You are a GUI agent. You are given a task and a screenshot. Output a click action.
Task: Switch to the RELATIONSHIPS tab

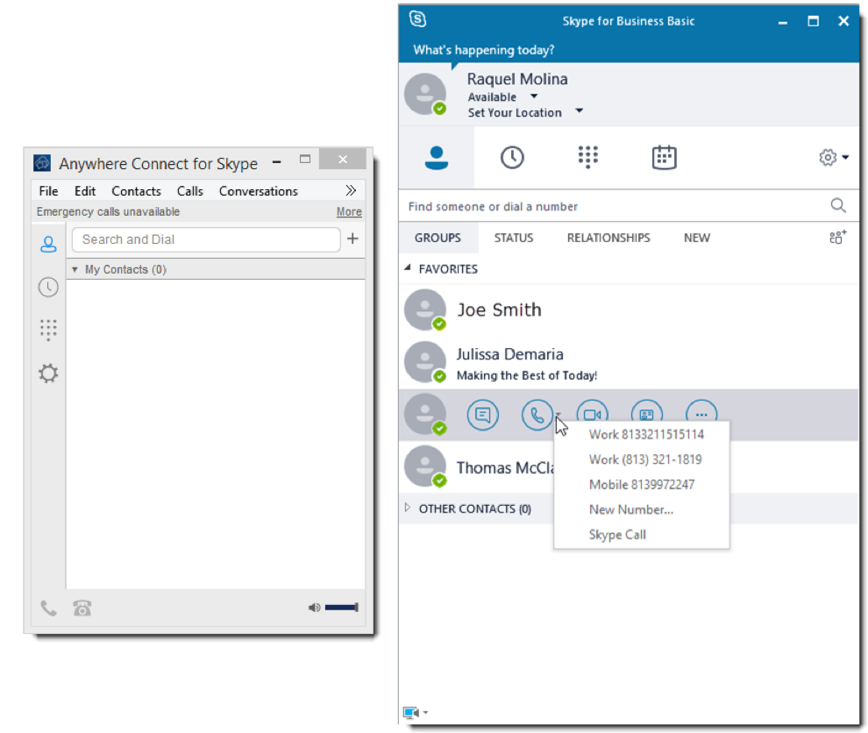[608, 238]
